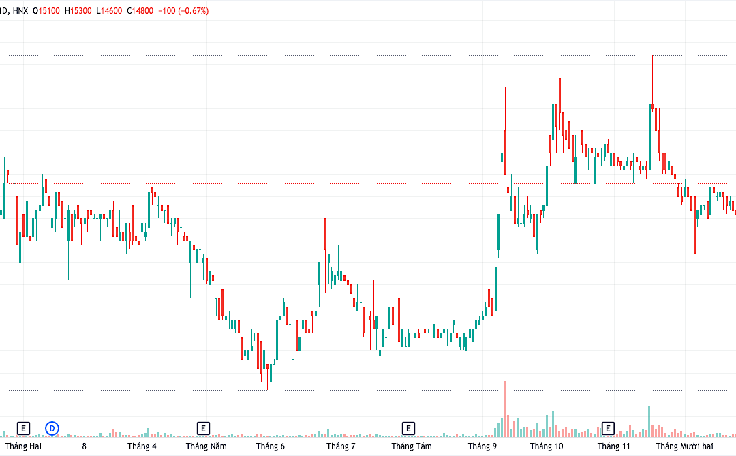The width and height of the screenshot is (736, 456).
Task: Click the red dotted current price line
Action: click(x=368, y=183)
